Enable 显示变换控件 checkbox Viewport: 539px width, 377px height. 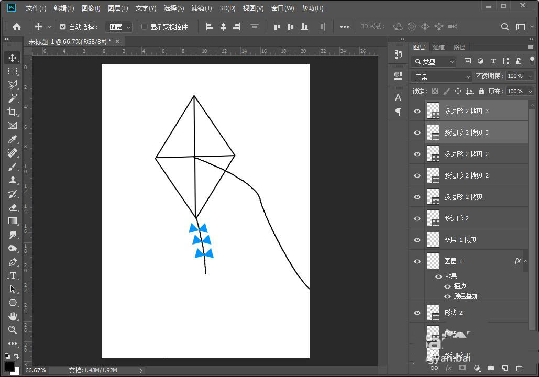point(145,27)
